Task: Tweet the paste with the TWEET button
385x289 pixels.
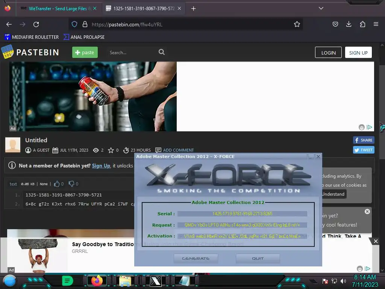Action: point(364,150)
